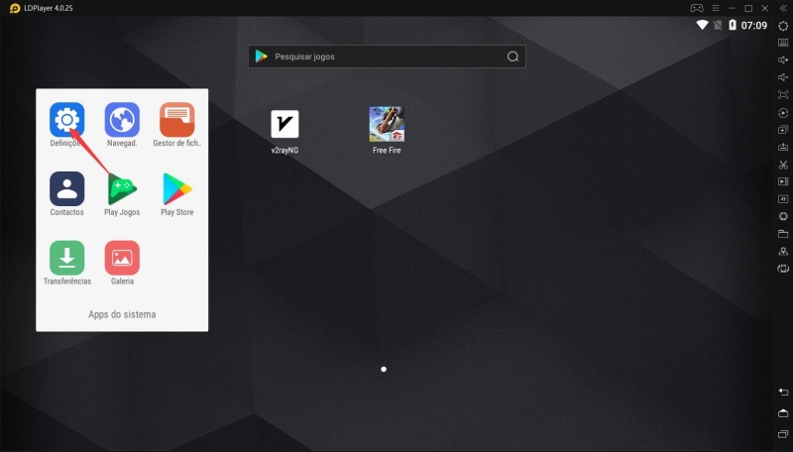Open the Play Store app

pos(177,188)
